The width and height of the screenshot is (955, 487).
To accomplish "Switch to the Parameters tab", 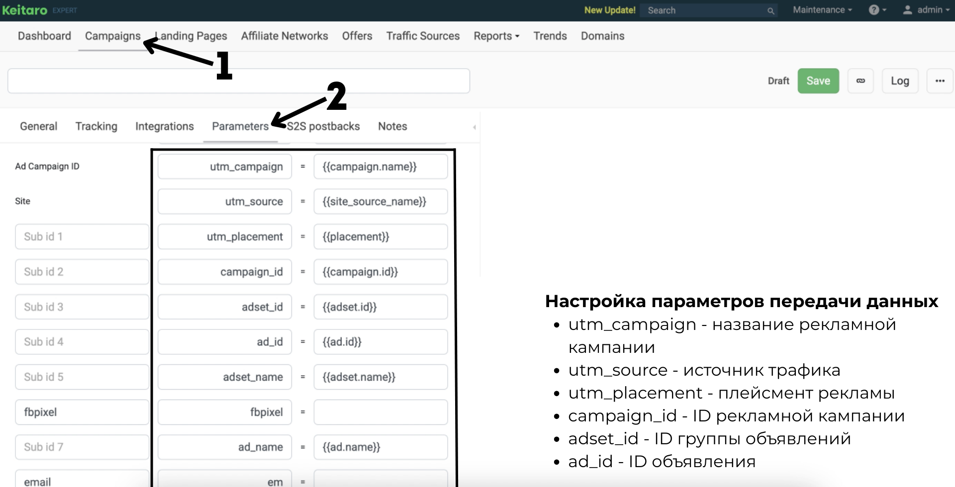I will [x=240, y=126].
